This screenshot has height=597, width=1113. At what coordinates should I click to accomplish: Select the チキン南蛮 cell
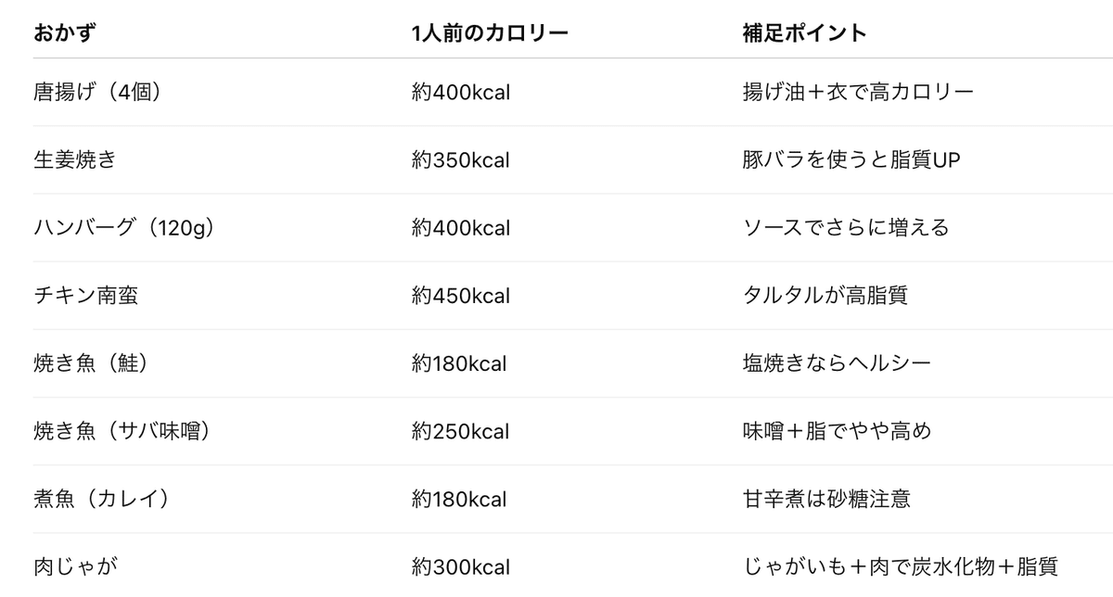point(86,296)
